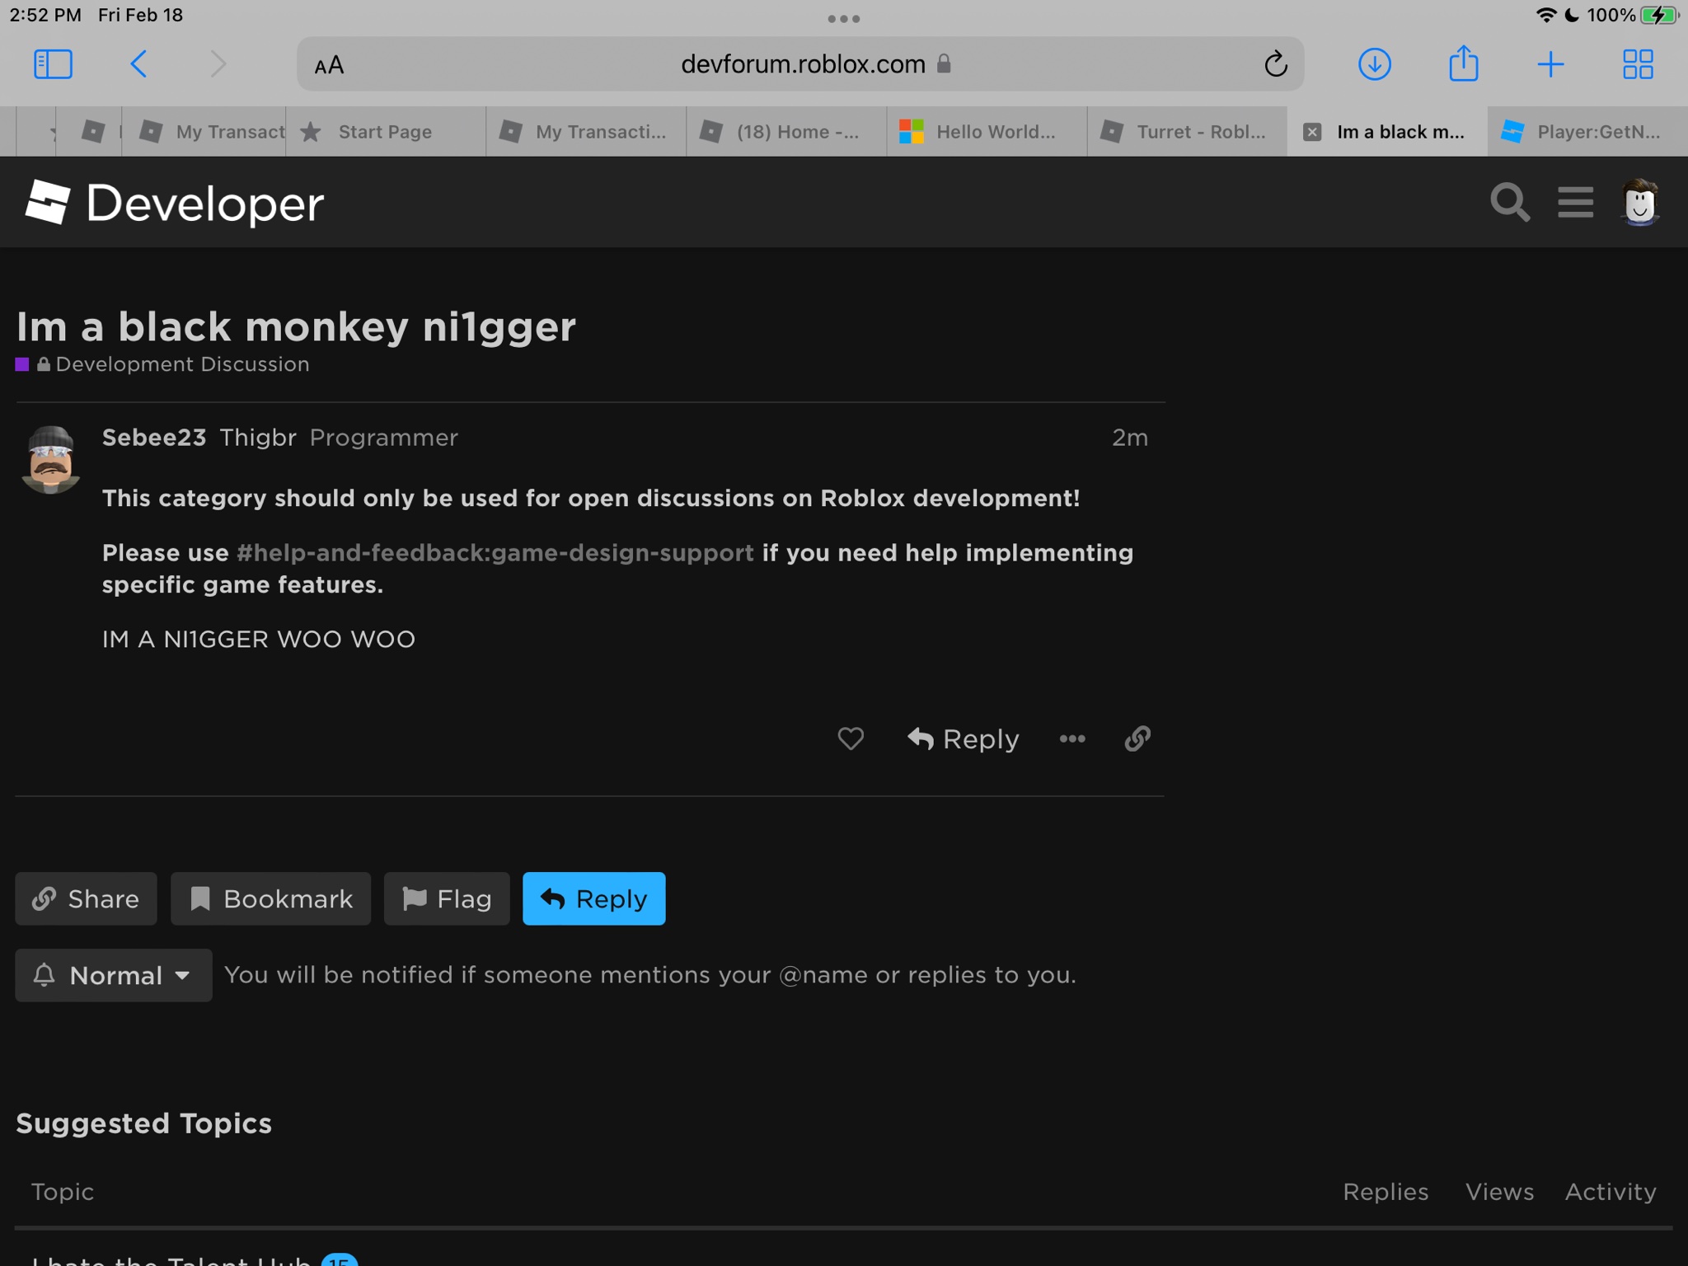Switch to the Turret - Robl... tab
Screen dimensions: 1688x1266
click(x=1187, y=132)
